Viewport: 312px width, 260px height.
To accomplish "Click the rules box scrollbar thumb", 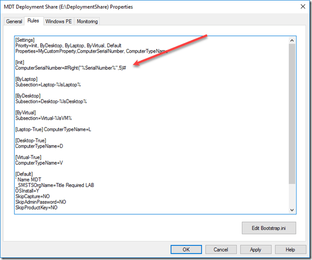I will [292, 114].
